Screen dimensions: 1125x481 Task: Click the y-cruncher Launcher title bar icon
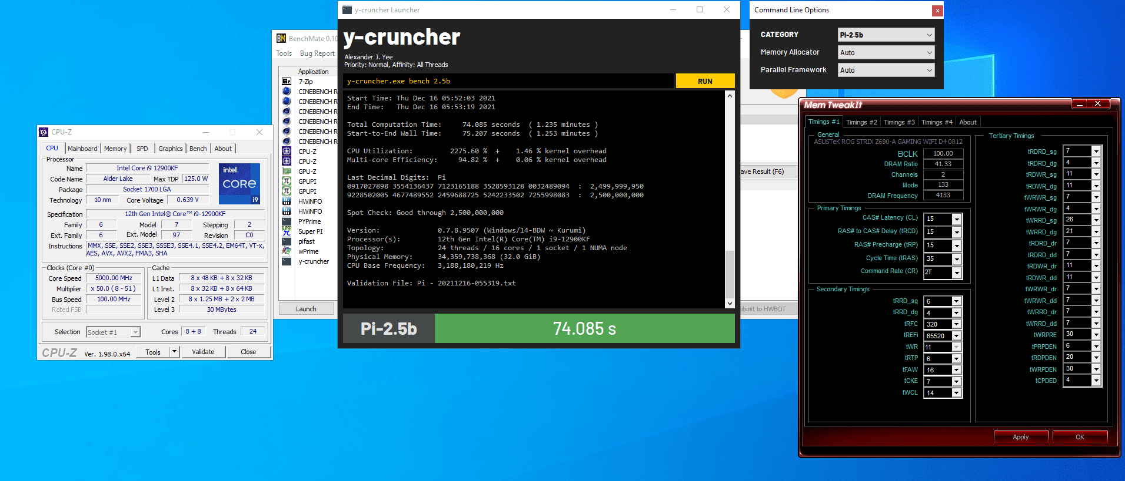click(347, 10)
